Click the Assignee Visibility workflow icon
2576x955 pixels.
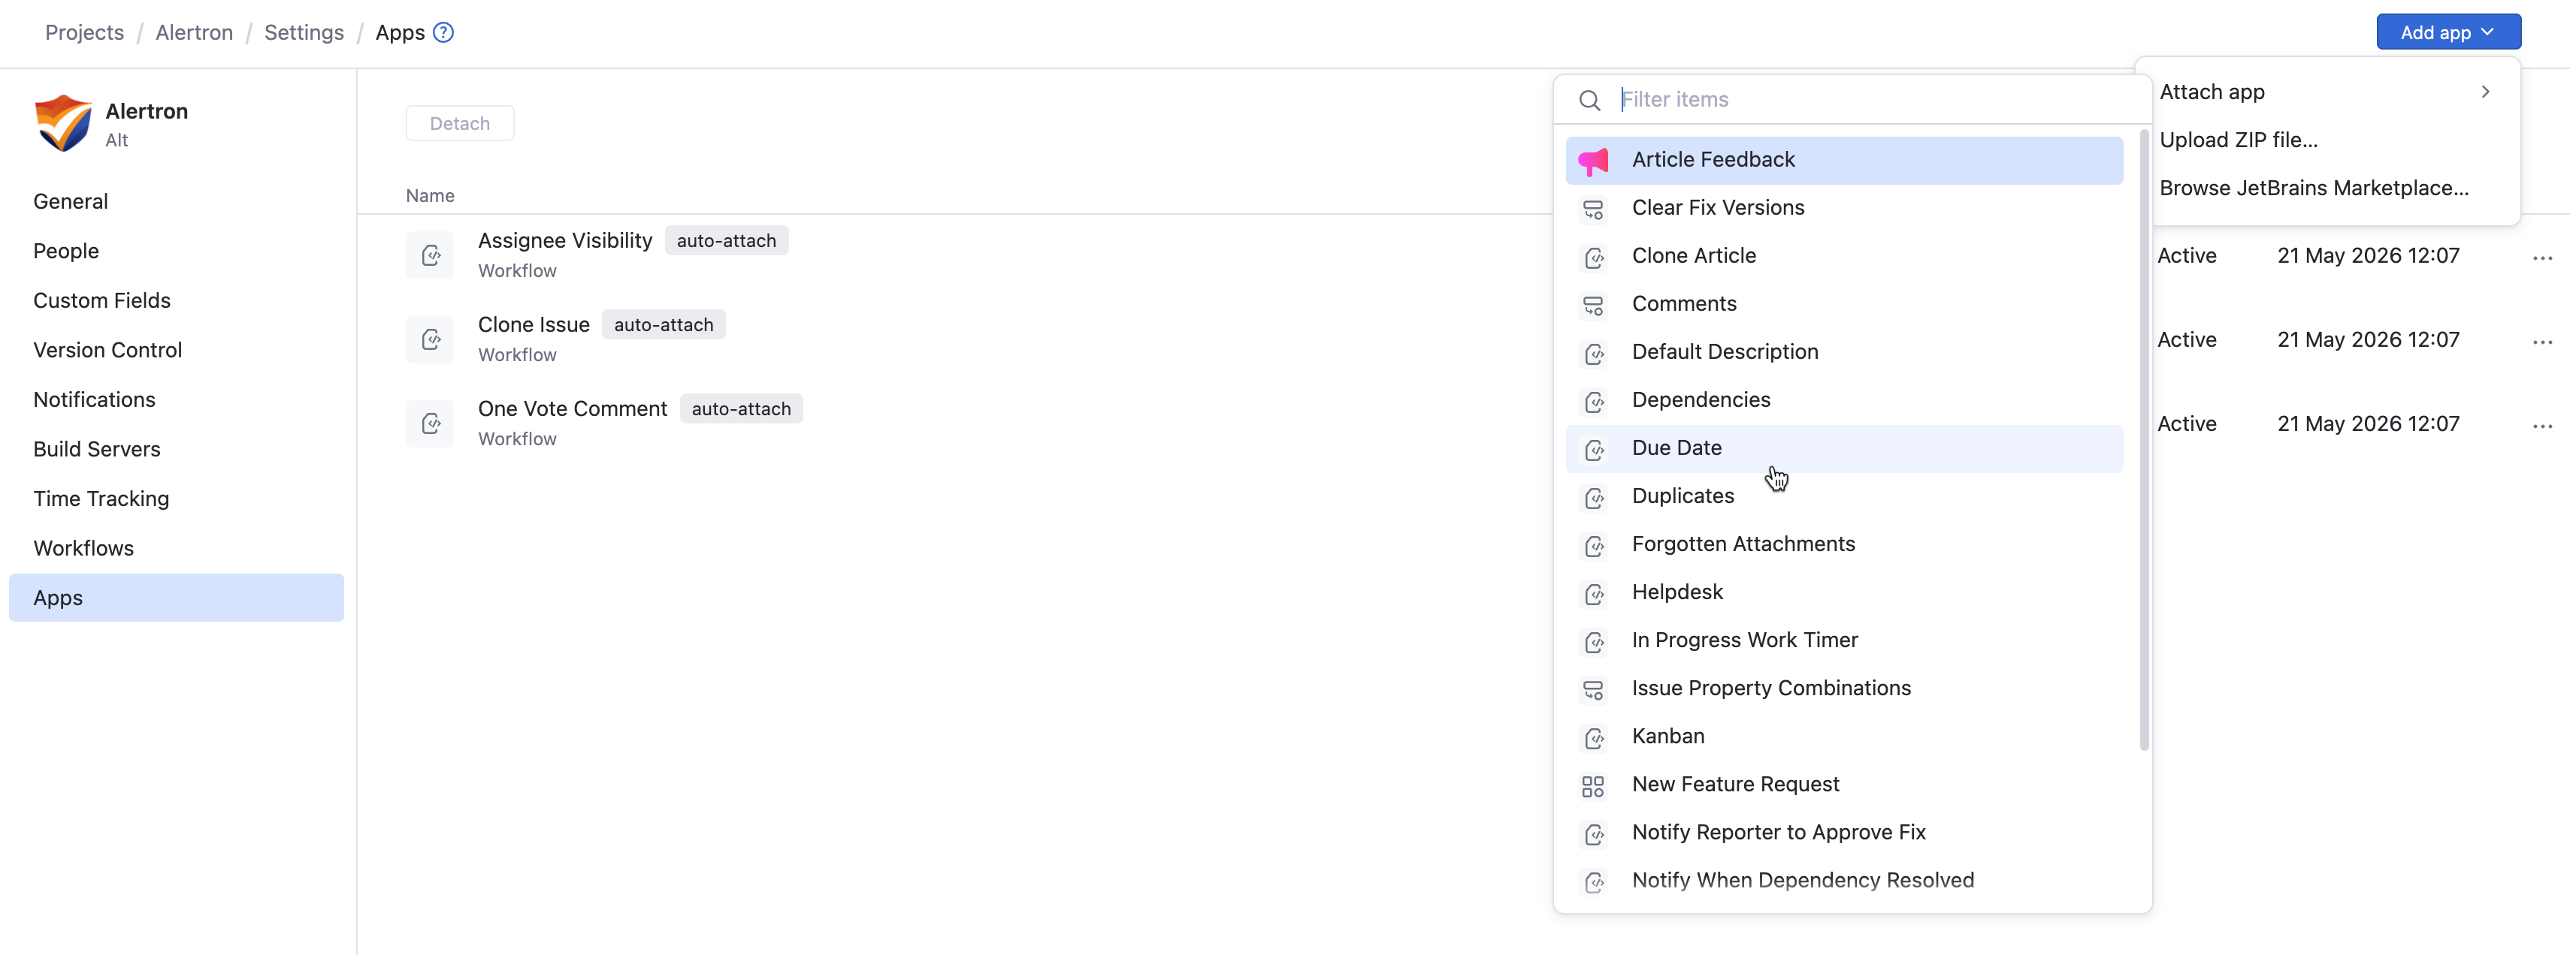tap(430, 255)
